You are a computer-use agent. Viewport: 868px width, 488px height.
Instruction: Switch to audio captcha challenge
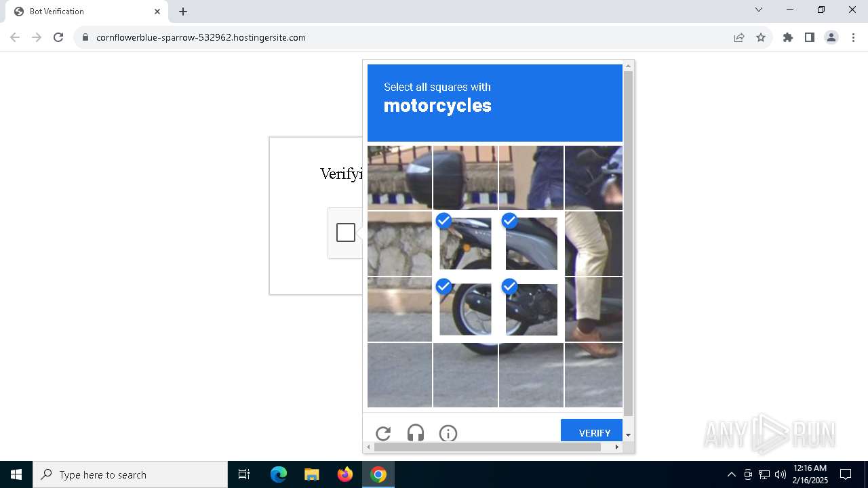(x=416, y=433)
